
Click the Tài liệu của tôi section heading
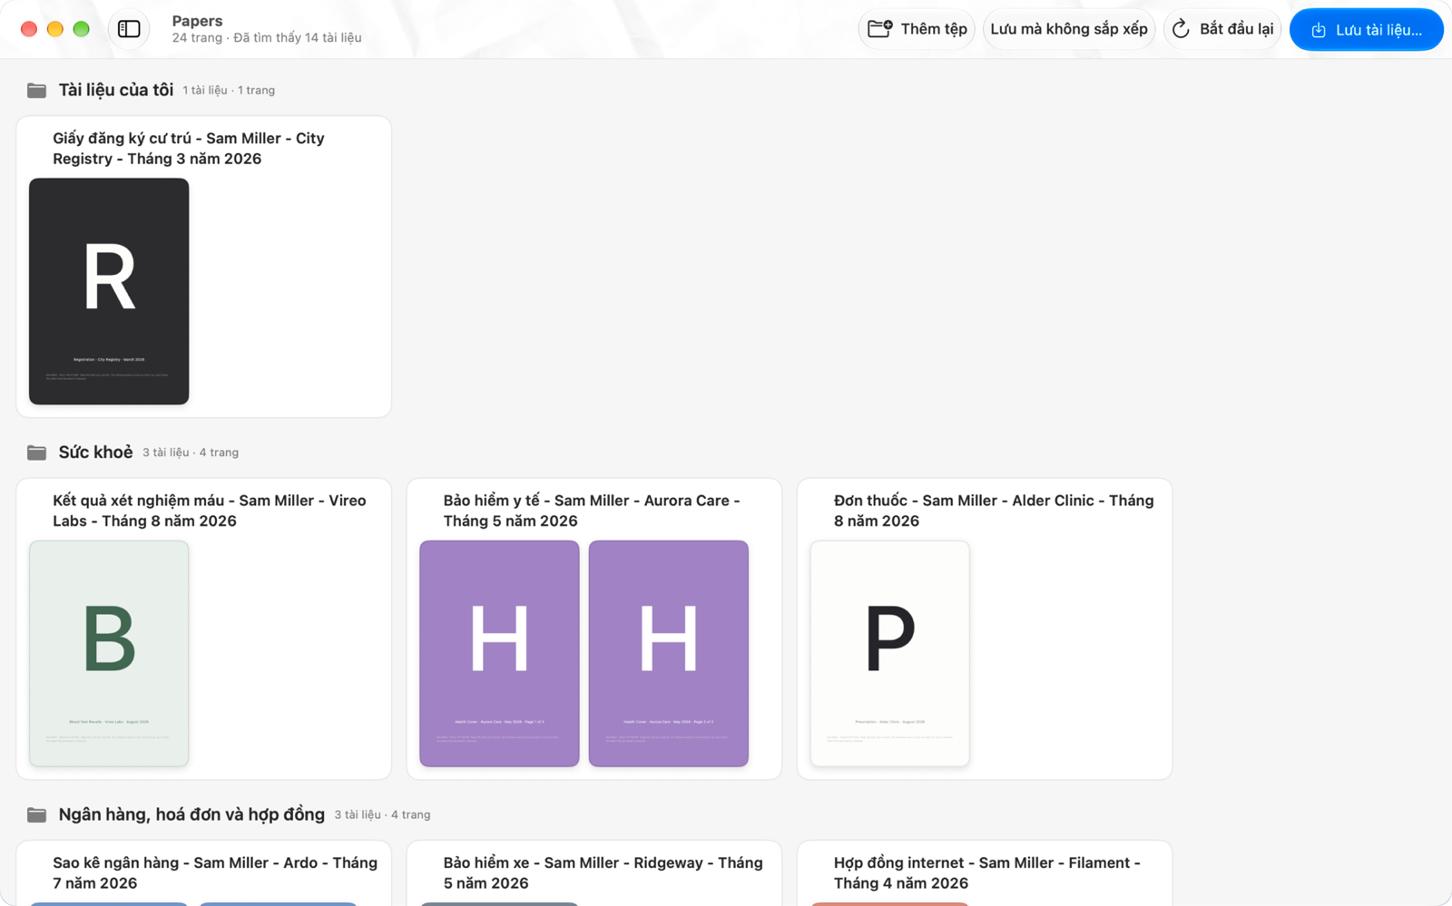[116, 90]
